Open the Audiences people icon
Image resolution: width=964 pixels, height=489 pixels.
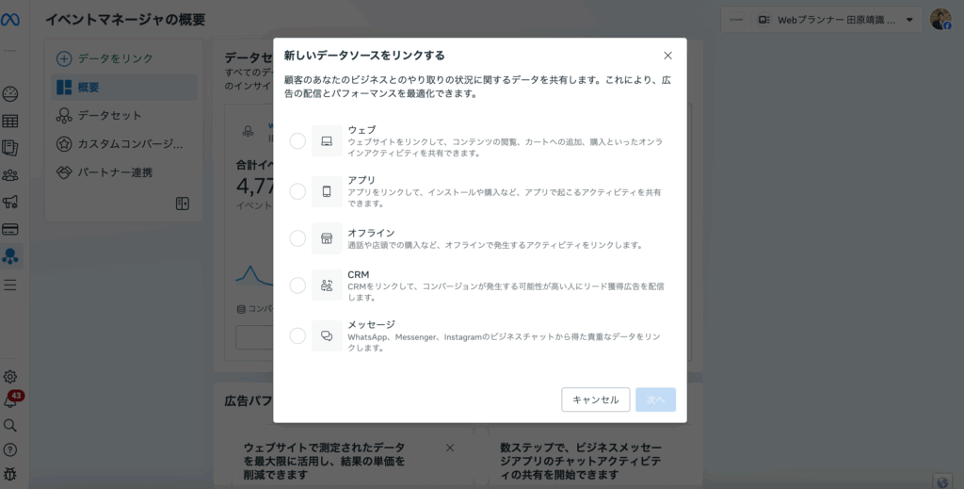(11, 175)
